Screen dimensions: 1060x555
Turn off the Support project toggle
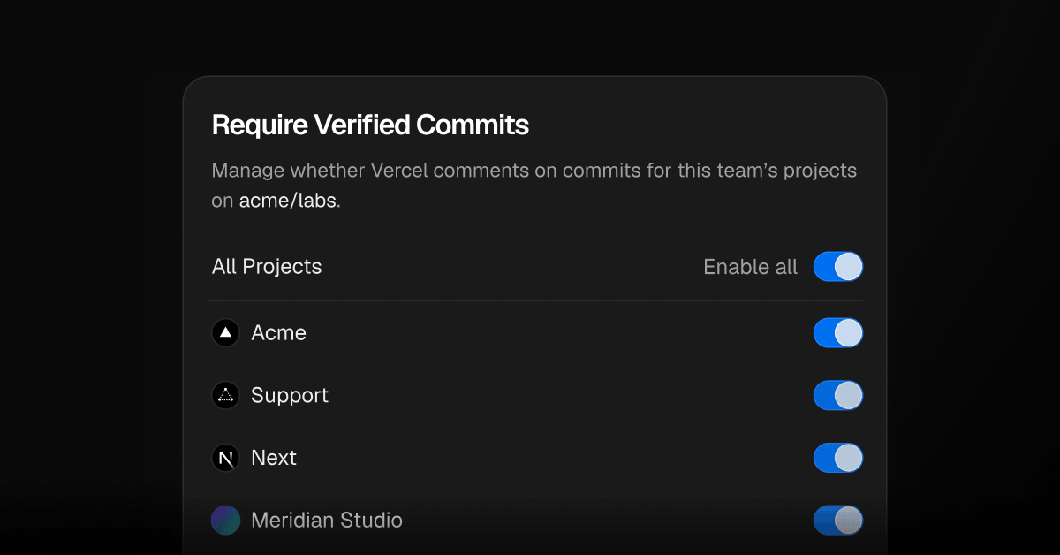(x=838, y=395)
